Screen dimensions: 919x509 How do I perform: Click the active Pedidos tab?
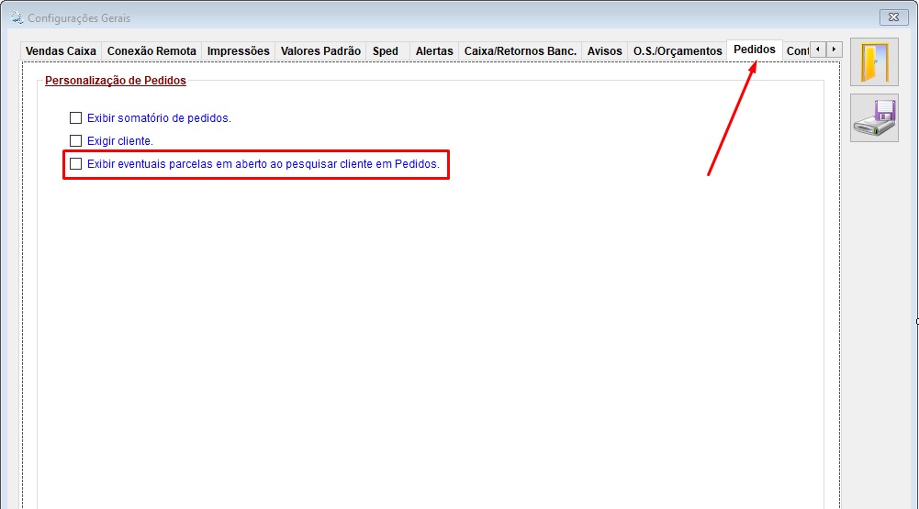(755, 50)
